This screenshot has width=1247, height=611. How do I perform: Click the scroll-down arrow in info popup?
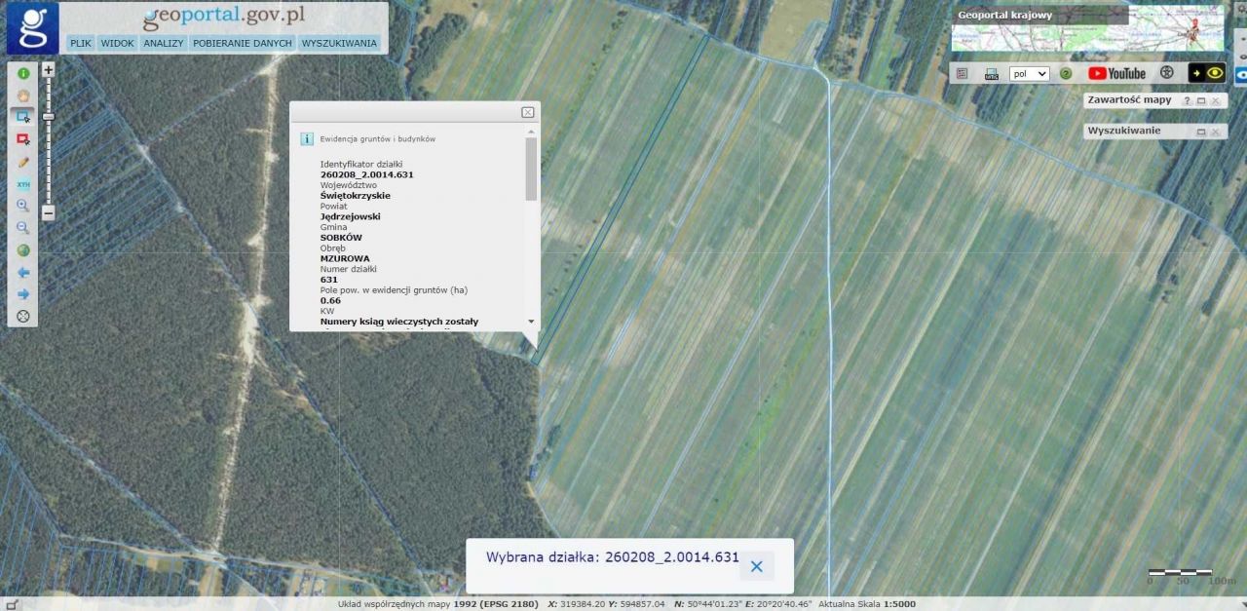point(531,321)
